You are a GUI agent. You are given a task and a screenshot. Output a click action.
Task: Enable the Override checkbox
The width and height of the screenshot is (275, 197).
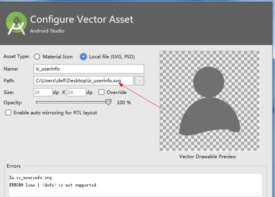pos(102,92)
